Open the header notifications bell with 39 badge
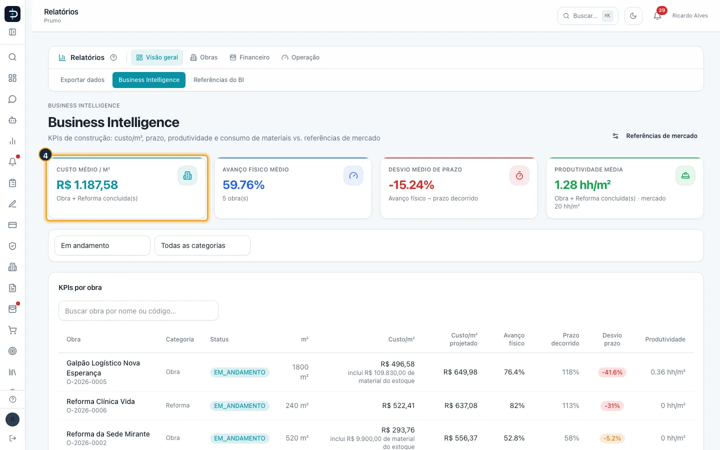The height and width of the screenshot is (450, 720). point(657,15)
